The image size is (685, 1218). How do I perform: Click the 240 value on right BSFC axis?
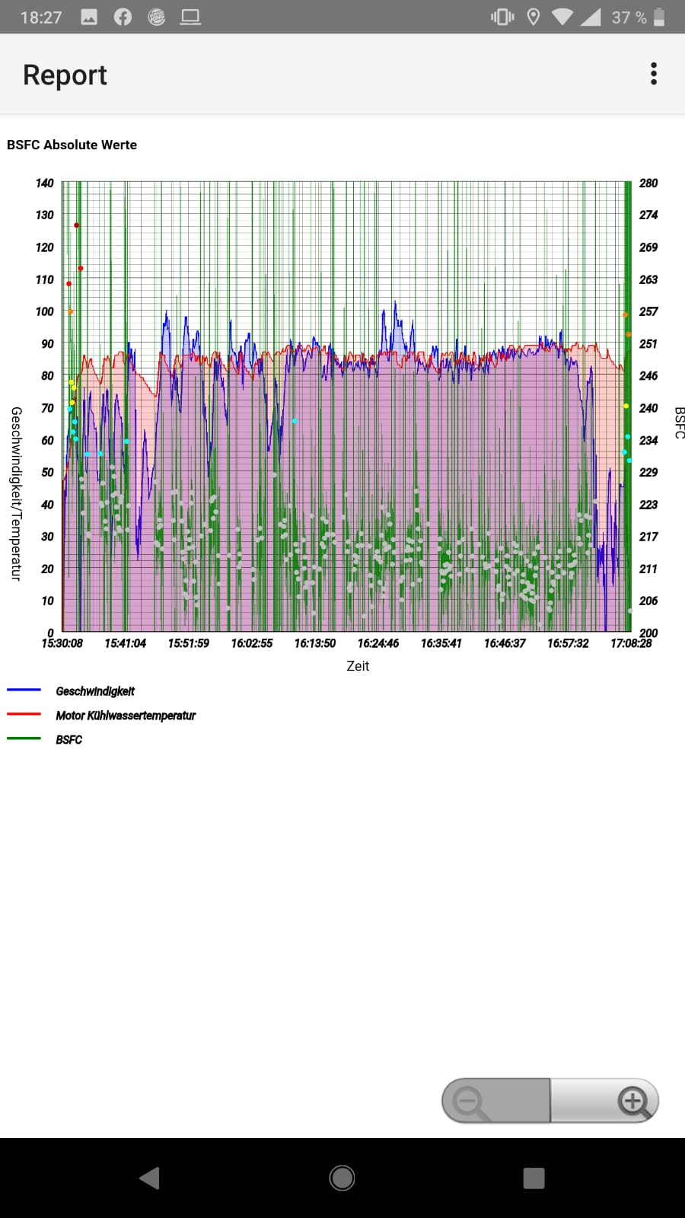[648, 408]
